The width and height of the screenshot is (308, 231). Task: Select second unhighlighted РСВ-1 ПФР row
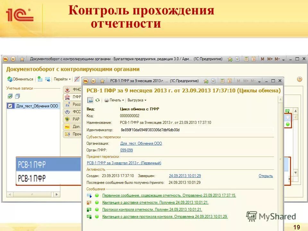48,178
